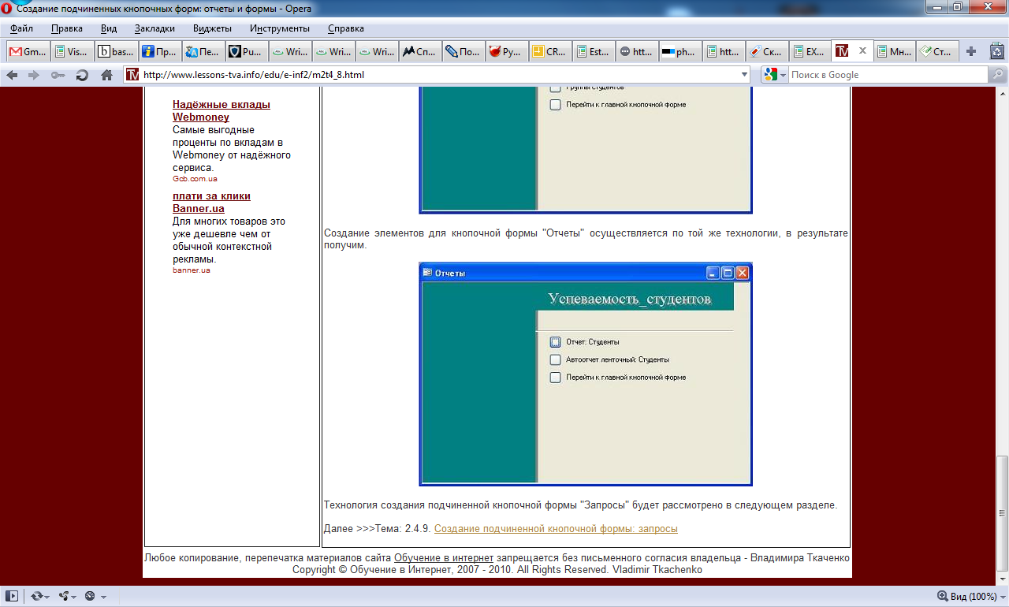Viewport: 1009px width, 607px height.
Task: Switch to the 'Ст...' tab
Action: pyautogui.click(x=939, y=51)
